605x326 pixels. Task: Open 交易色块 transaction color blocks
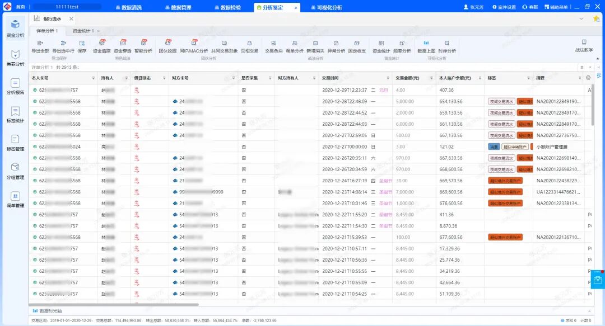click(x=273, y=46)
